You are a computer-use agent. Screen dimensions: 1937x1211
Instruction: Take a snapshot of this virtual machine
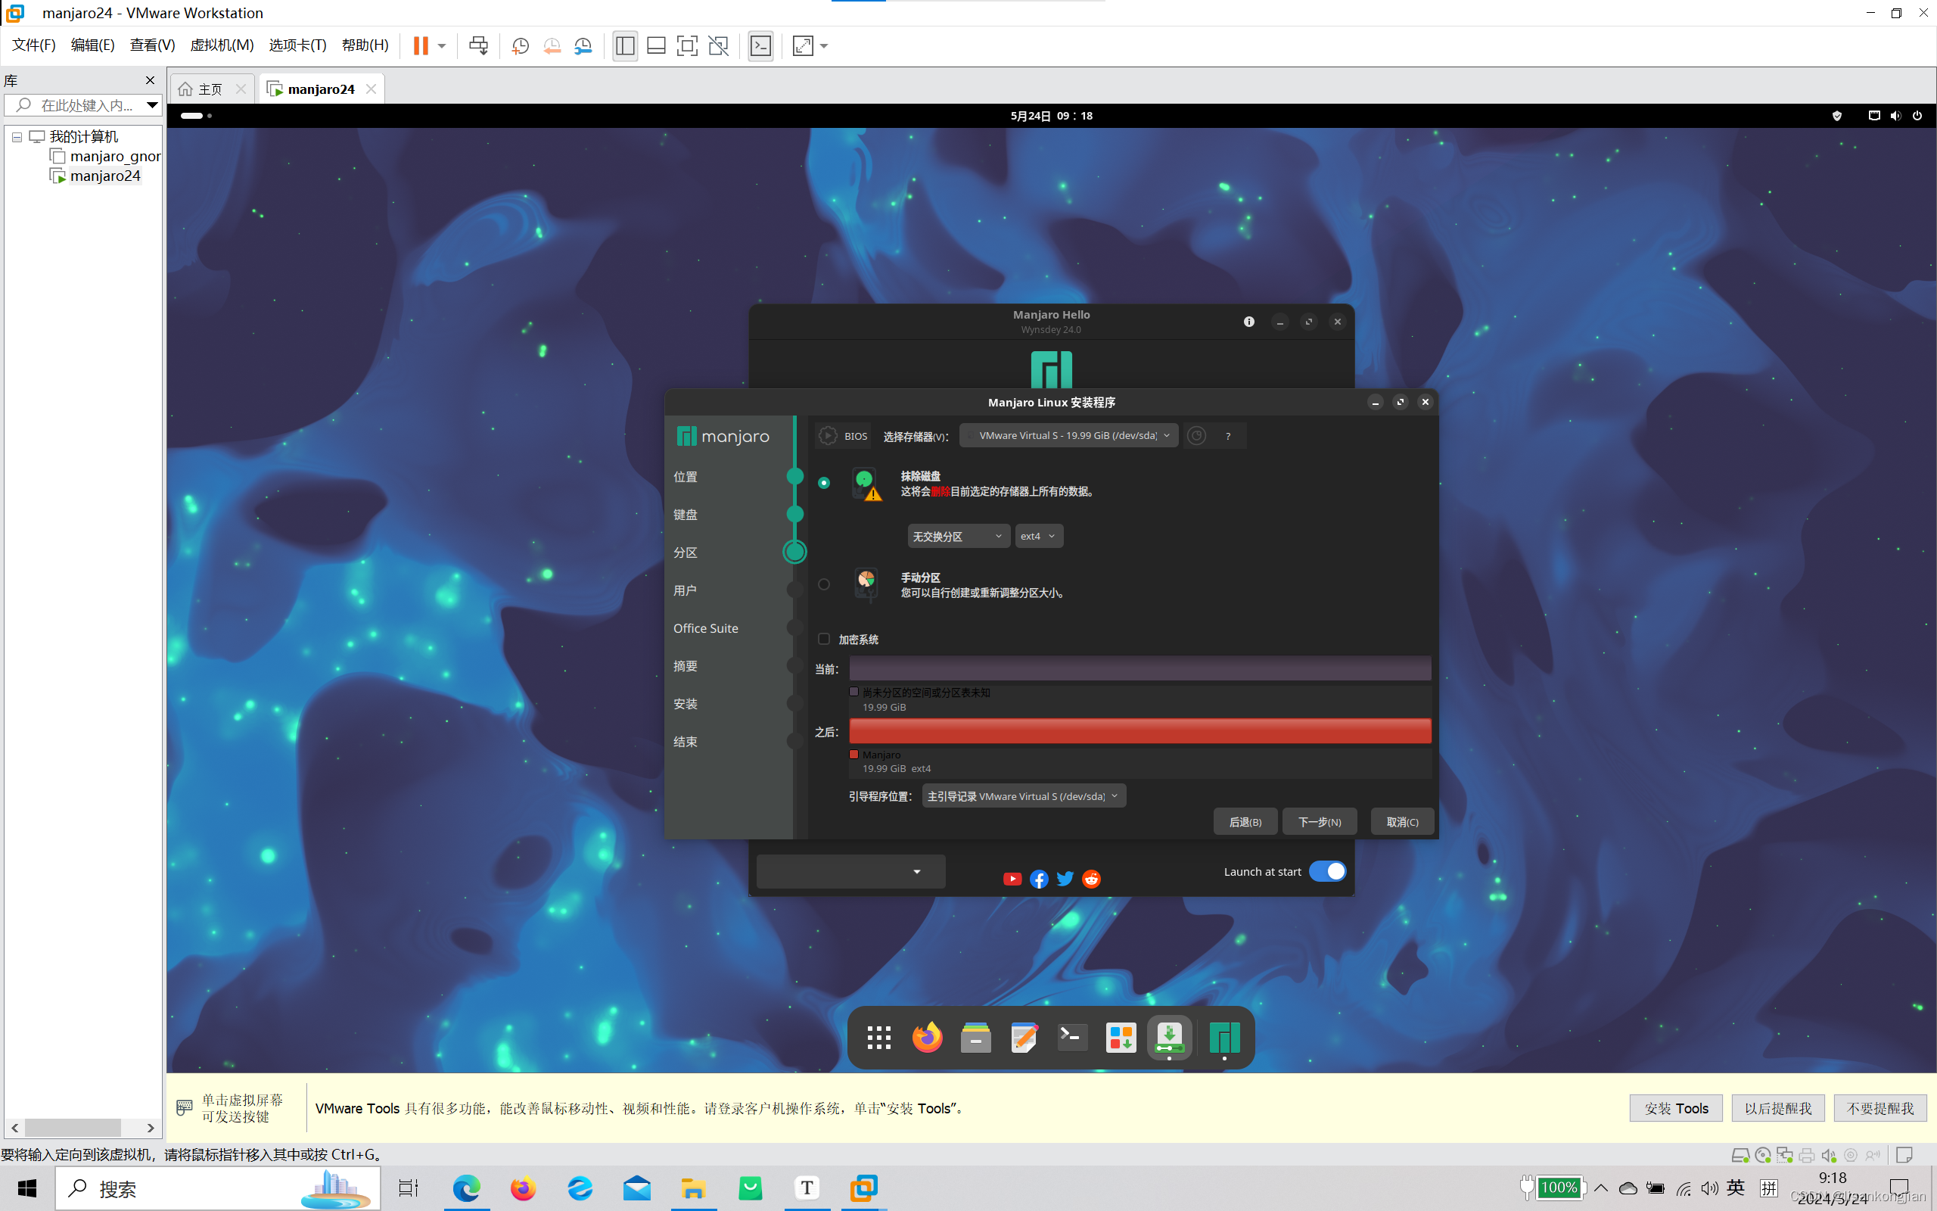pyautogui.click(x=521, y=45)
